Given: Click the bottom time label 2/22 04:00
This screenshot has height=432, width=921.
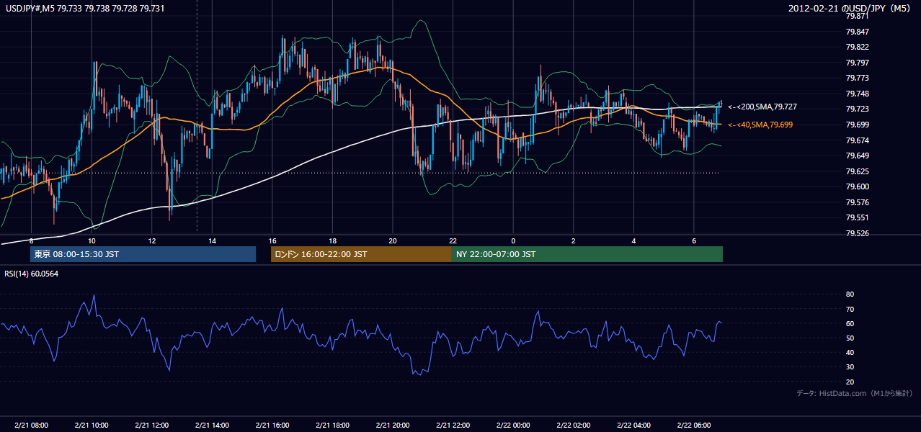Looking at the screenshot, I should (633, 426).
